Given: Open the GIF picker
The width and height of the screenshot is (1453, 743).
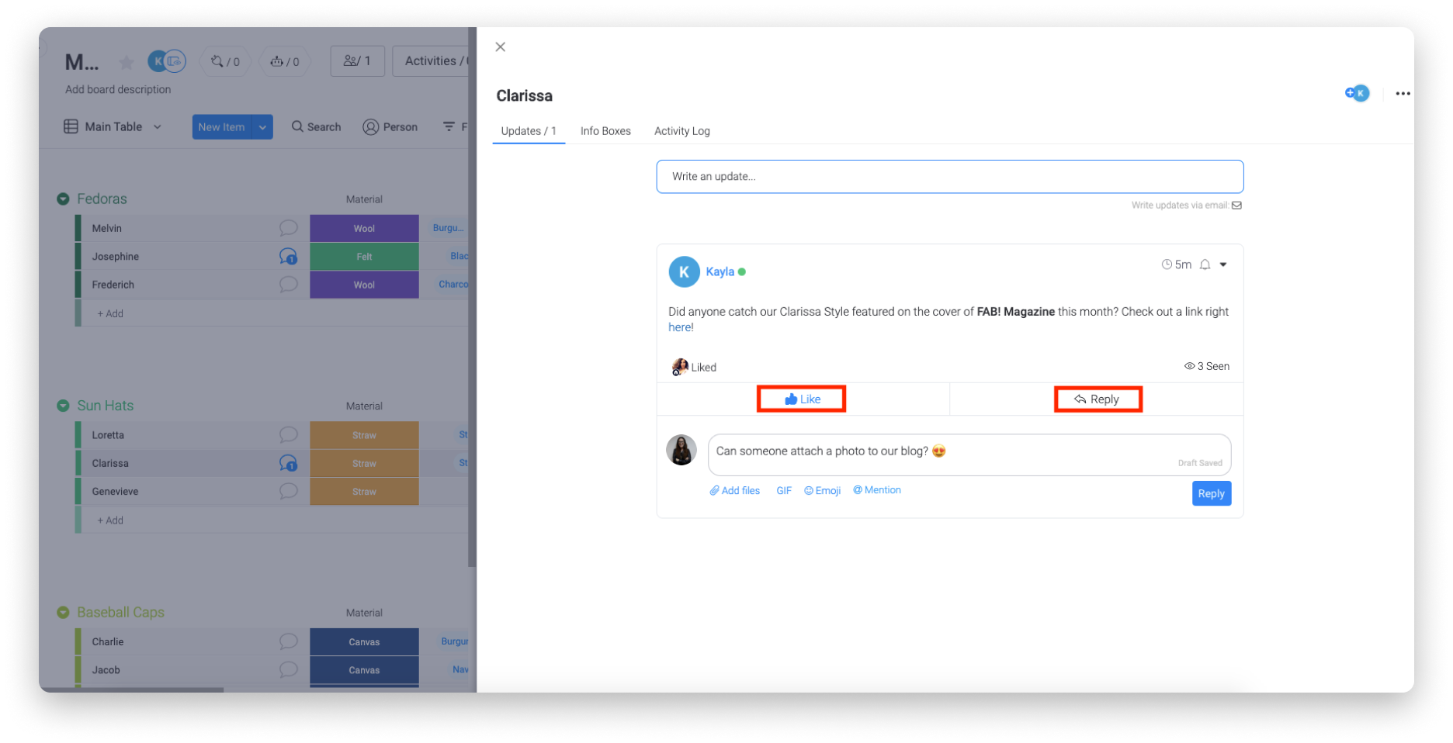Looking at the screenshot, I should (x=784, y=491).
